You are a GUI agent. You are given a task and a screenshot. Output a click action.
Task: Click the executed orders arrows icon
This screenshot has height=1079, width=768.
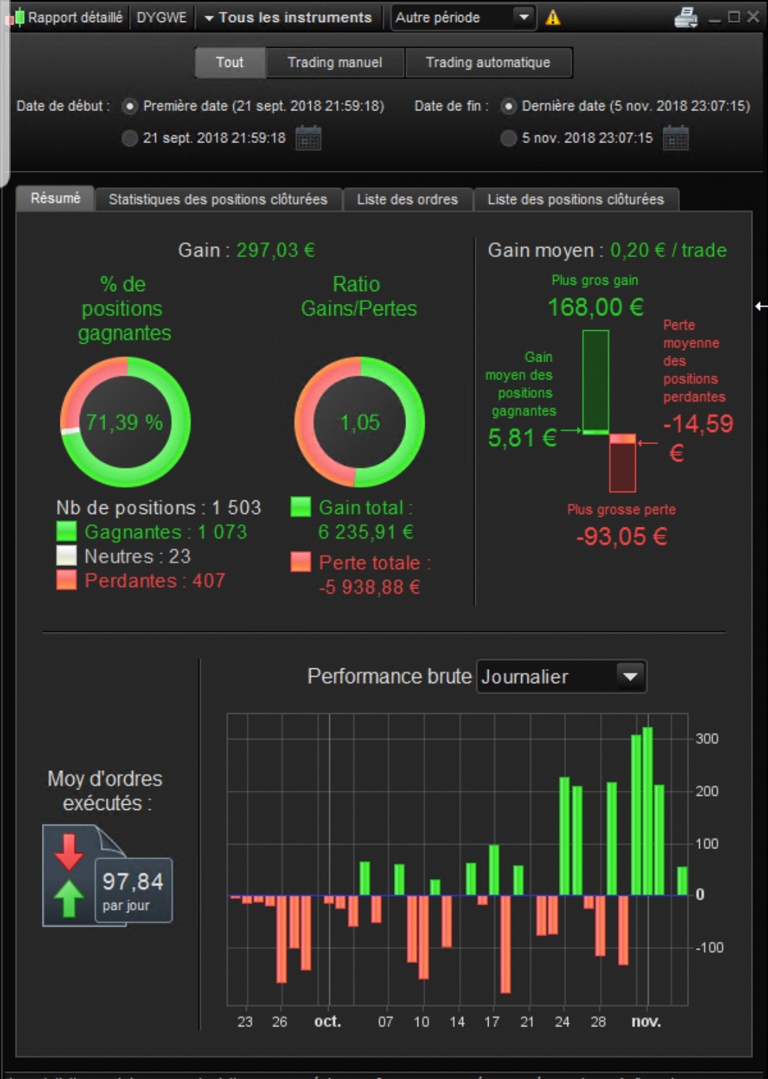69,876
